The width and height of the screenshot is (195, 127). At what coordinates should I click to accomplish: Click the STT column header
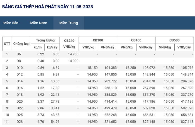(7, 44)
